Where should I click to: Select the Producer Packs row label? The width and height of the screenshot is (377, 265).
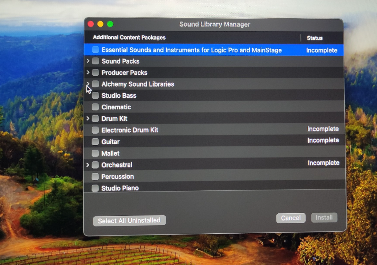tap(125, 72)
